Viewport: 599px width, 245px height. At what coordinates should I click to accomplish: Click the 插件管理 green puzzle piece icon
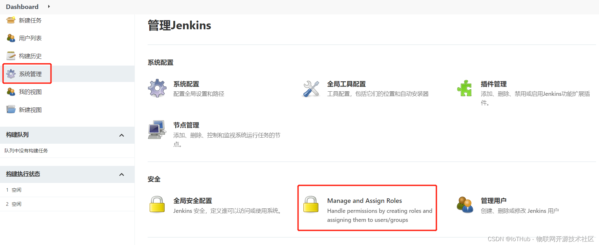click(x=465, y=88)
